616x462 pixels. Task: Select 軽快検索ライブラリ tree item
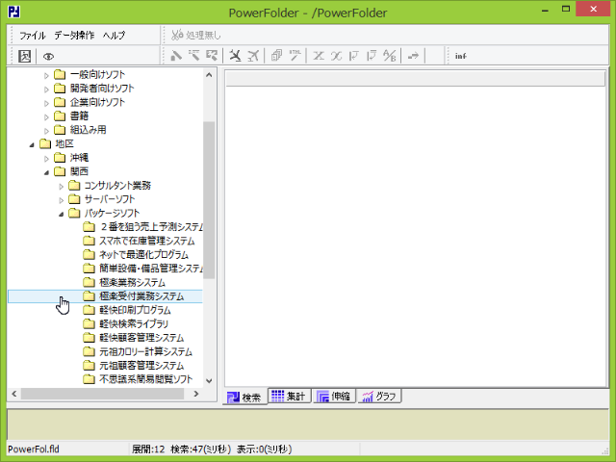(x=134, y=323)
